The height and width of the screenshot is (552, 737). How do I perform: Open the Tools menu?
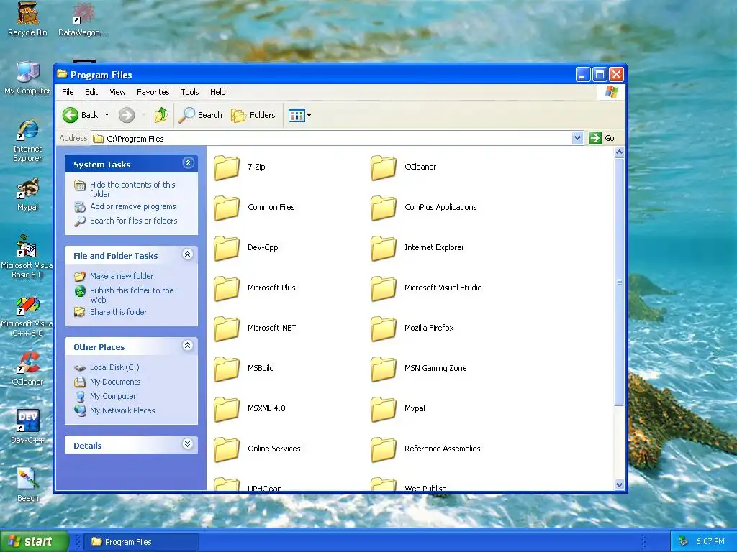[x=190, y=92]
